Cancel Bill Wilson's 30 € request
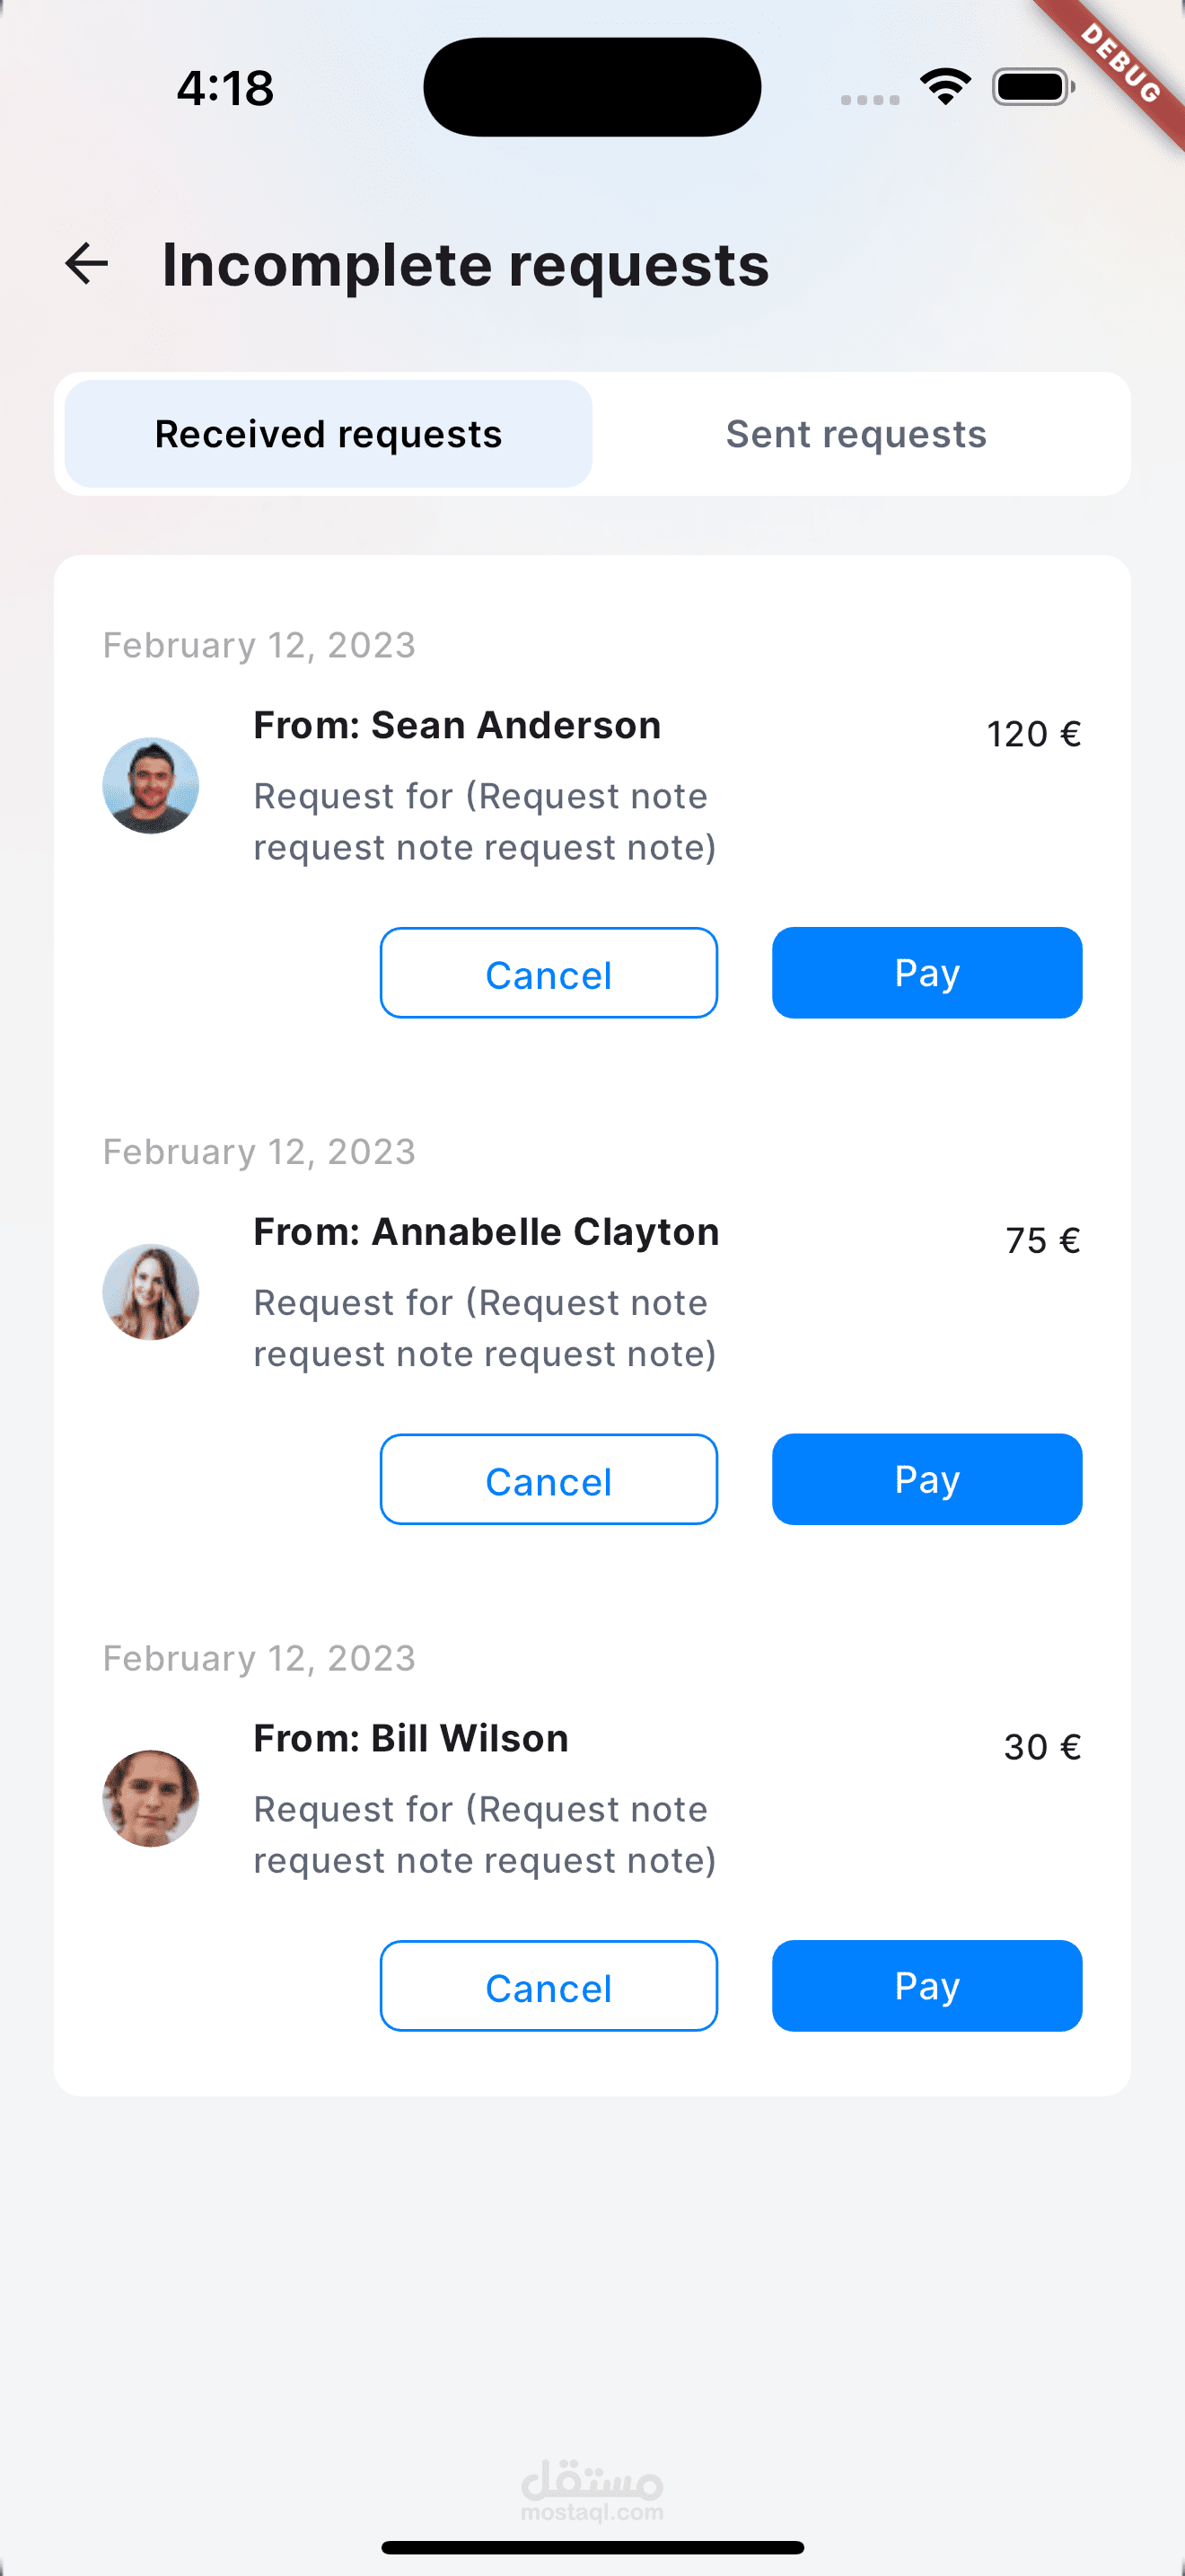The image size is (1185, 2576). pos(549,1986)
